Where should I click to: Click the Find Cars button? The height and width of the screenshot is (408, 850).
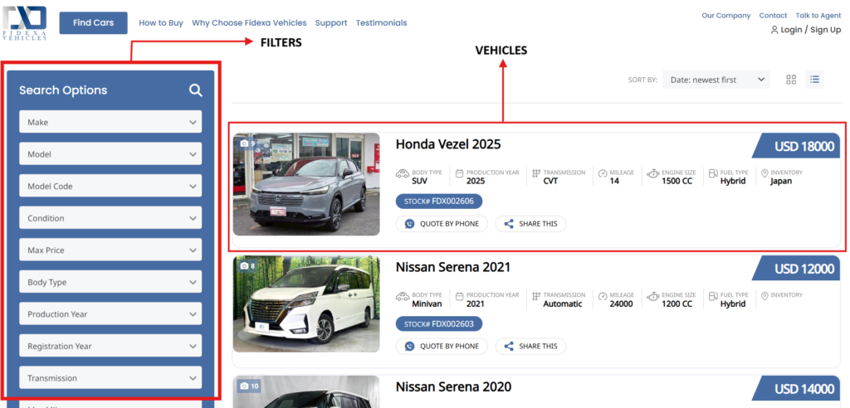click(x=93, y=23)
